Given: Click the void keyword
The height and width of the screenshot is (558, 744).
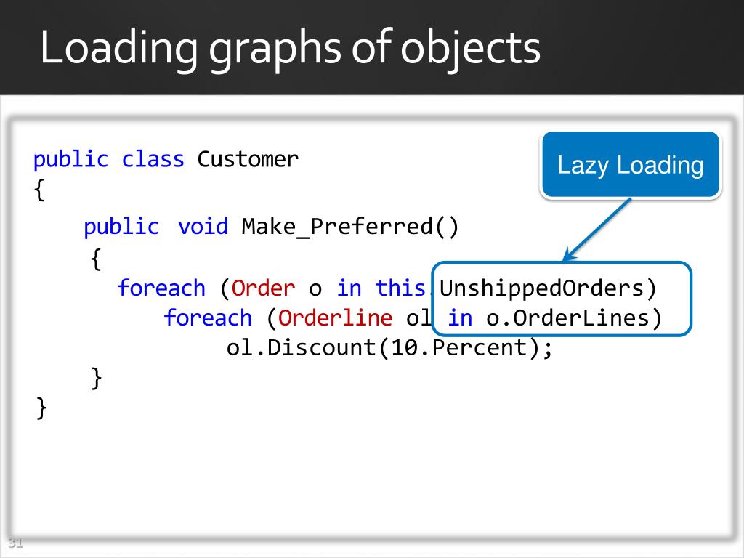Looking at the screenshot, I should tap(203, 227).
